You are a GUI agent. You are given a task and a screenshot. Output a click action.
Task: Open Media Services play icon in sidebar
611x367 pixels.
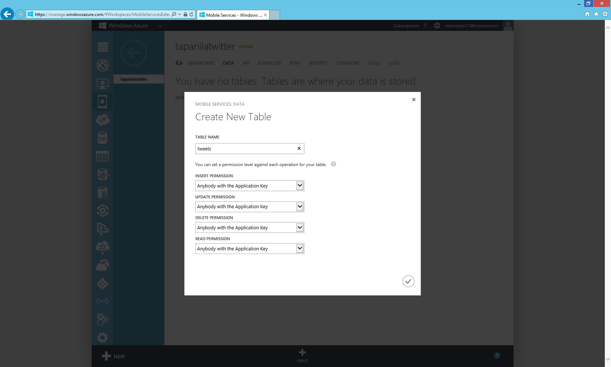[103, 211]
